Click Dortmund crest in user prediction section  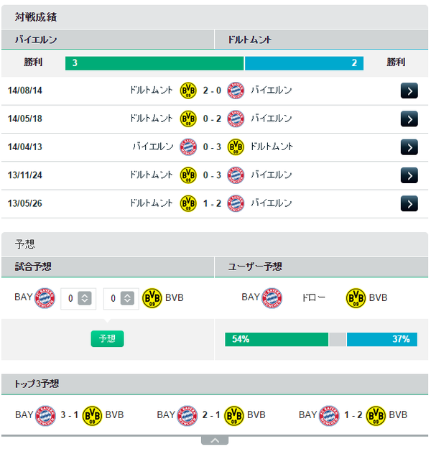click(356, 298)
